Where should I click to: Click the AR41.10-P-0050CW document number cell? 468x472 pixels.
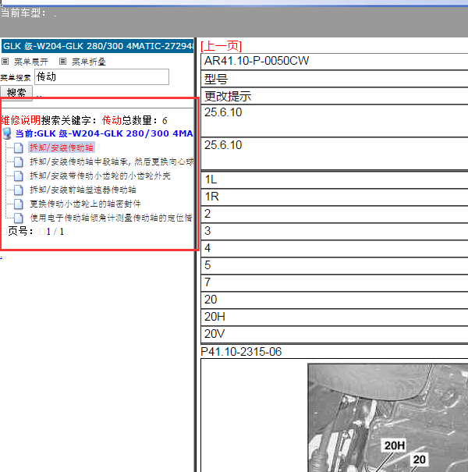pyautogui.click(x=335, y=62)
